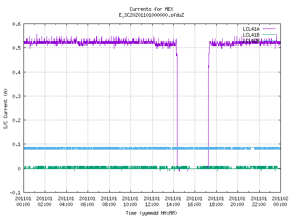Screen dimensions: 289x217
Task: Click the -0.1 y-axis tick value
Action: point(15,193)
